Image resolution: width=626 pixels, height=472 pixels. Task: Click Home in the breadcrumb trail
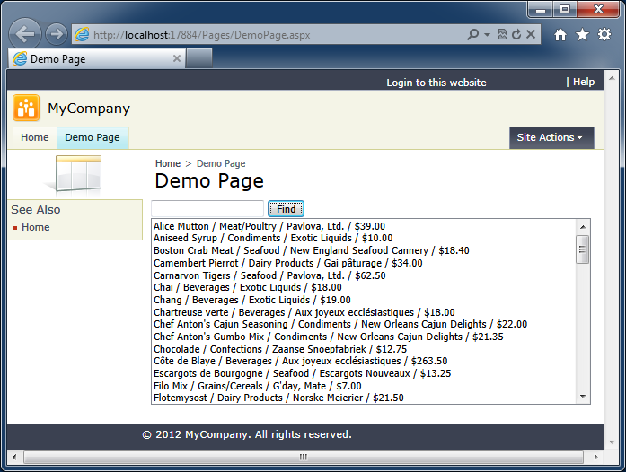(x=168, y=163)
